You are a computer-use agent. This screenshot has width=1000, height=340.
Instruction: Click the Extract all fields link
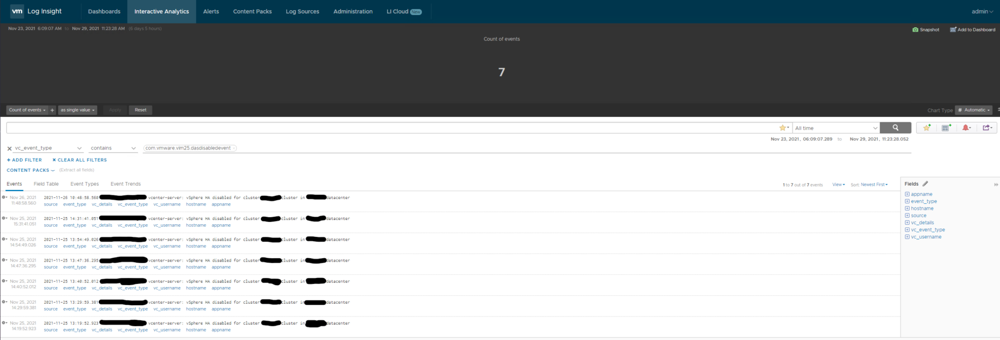[x=76, y=170]
